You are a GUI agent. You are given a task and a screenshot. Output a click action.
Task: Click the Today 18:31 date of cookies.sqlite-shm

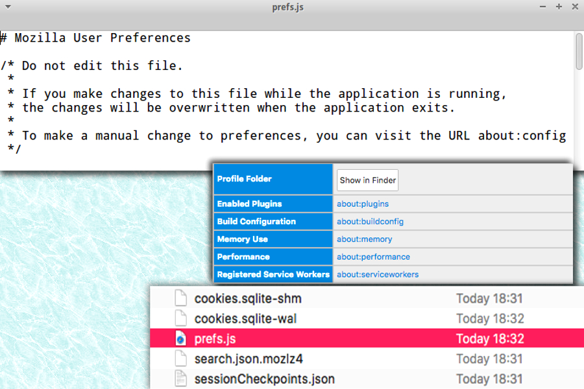pos(489,298)
